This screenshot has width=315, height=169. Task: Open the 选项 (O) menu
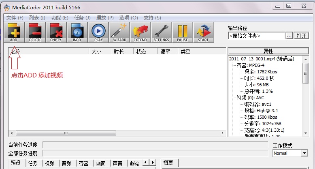129,18
